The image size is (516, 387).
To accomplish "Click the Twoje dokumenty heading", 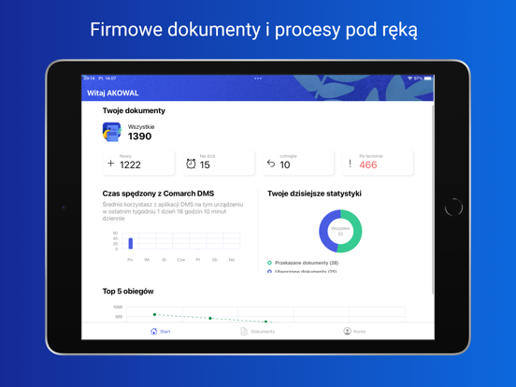I will tap(134, 110).
